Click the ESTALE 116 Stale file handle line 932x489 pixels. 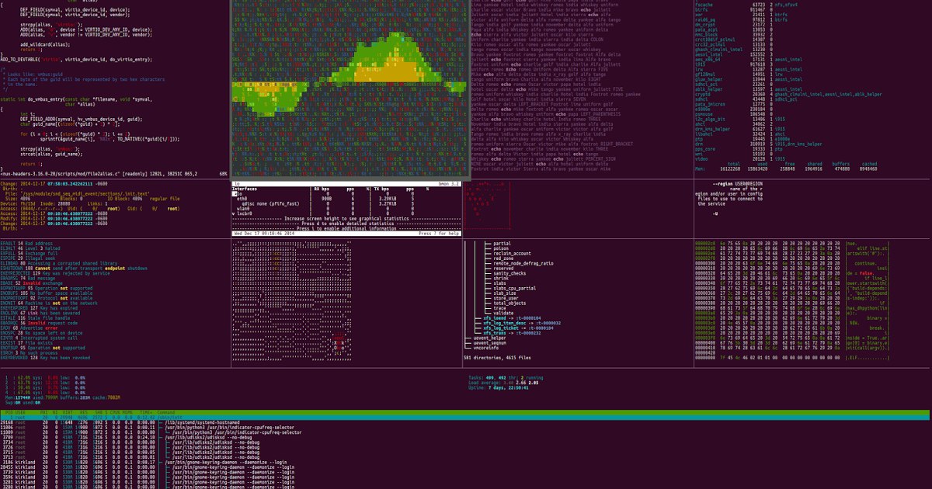(x=35, y=317)
